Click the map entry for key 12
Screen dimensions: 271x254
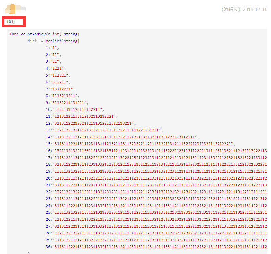[x=91, y=123]
